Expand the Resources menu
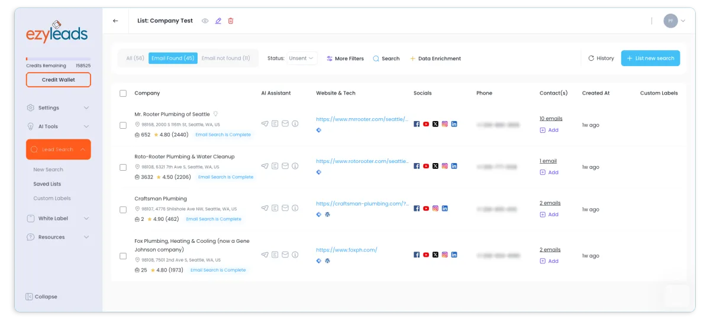The image size is (710, 329). tap(59, 237)
